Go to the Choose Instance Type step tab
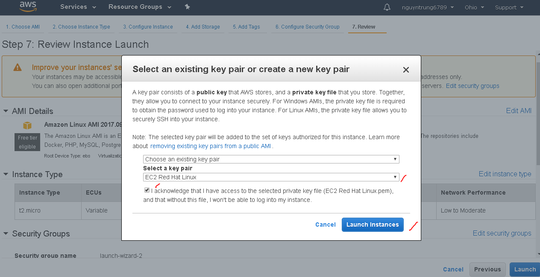The width and height of the screenshot is (540, 277). click(81, 27)
